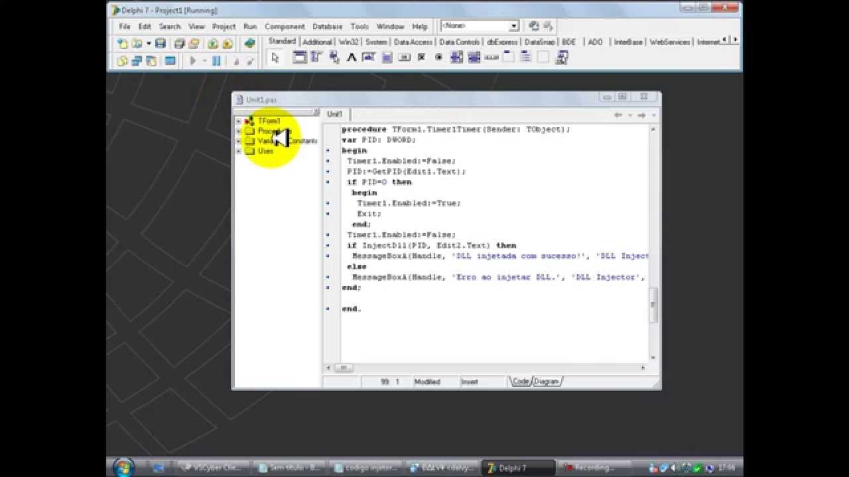Click the Trace Into debug icon

[x=236, y=61]
